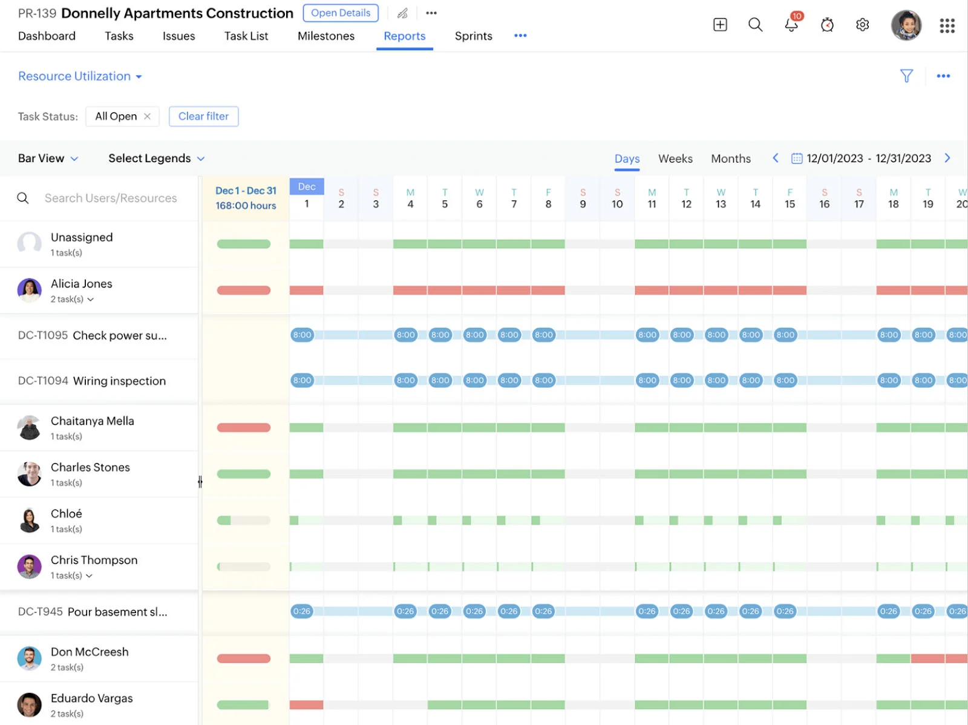Open the Task List tab

pos(246,36)
